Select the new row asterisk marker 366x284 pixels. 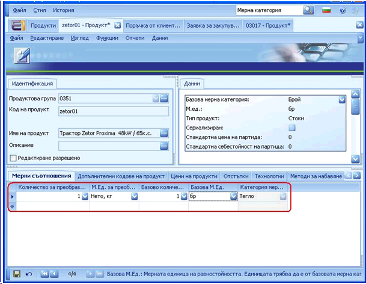tap(12, 206)
